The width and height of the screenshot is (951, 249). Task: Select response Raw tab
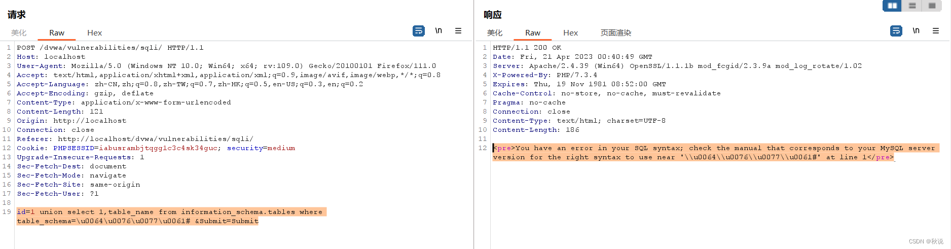(x=533, y=32)
